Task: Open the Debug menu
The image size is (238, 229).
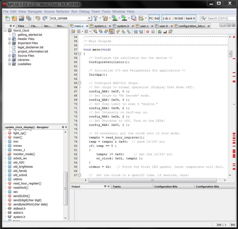Action: [x=84, y=12]
